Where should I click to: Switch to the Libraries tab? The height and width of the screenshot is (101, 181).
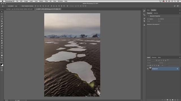click(156, 13)
